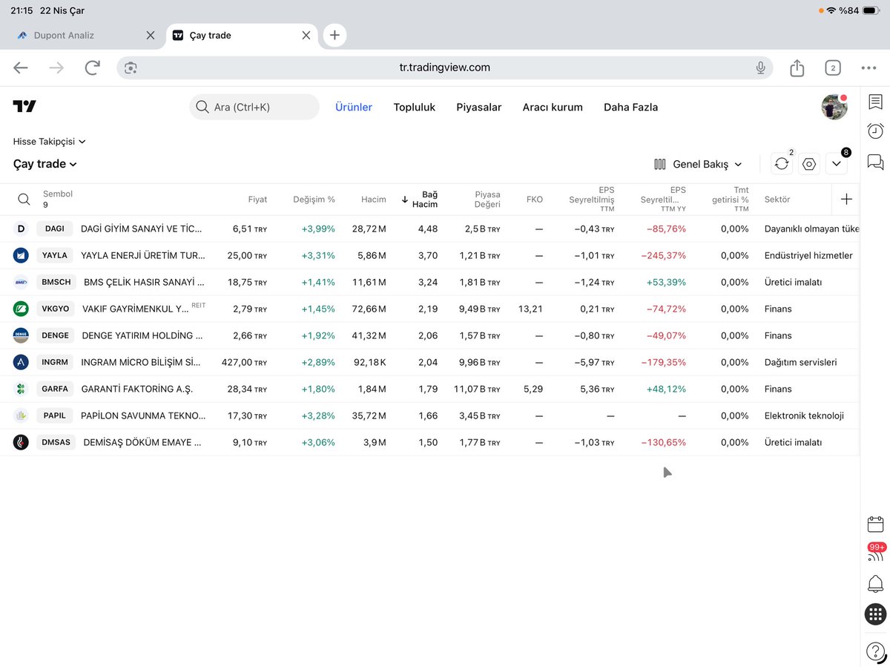The height and width of the screenshot is (667, 890).
Task: Open a new browser tab with plus button
Action: [x=334, y=35]
